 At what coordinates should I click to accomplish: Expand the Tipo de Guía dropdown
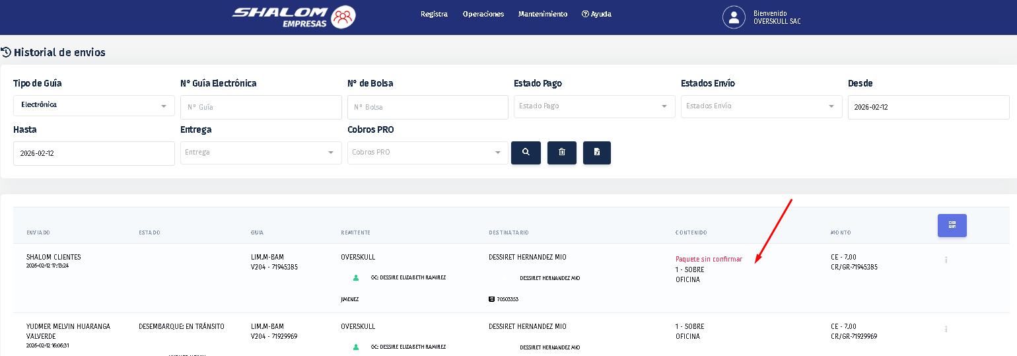pyautogui.click(x=94, y=106)
